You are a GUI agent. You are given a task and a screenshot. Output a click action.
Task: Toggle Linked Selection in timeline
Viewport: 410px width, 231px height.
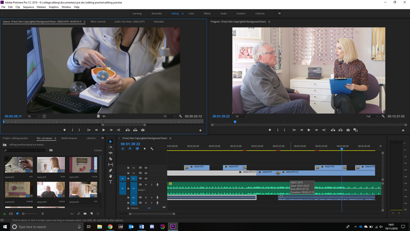[x=137, y=149]
